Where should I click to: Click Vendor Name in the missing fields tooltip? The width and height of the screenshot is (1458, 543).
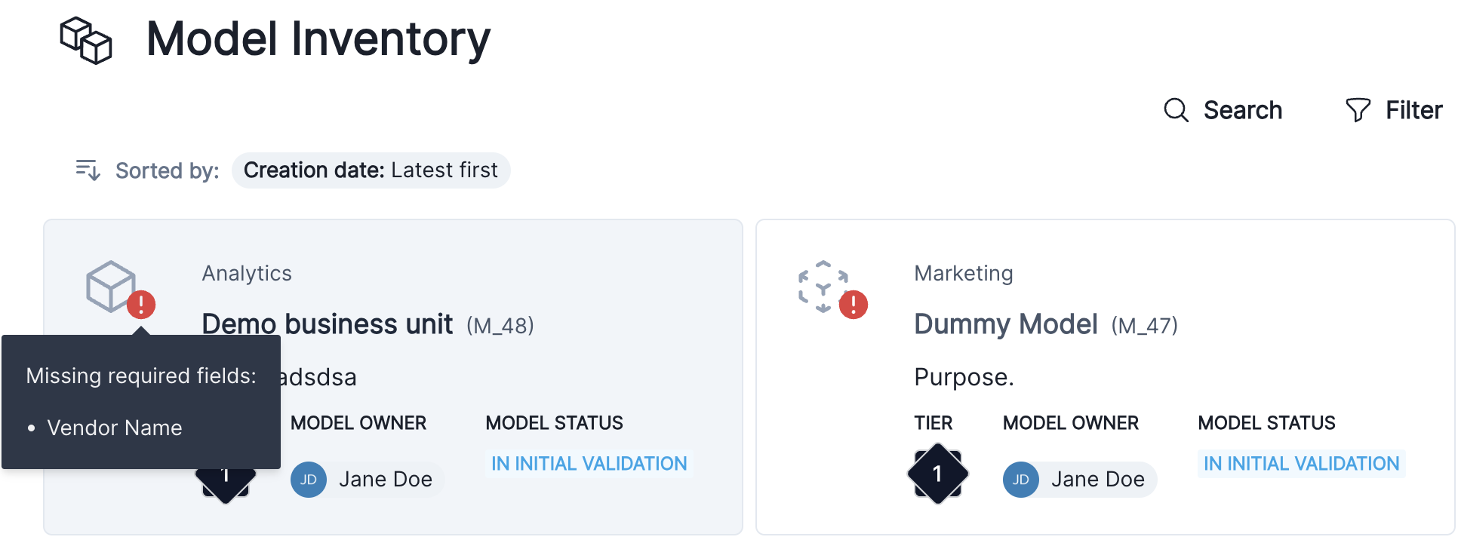coord(115,428)
